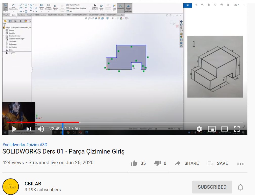Open the #solidworks hashtag link
The height and width of the screenshot is (195, 255).
(14, 145)
